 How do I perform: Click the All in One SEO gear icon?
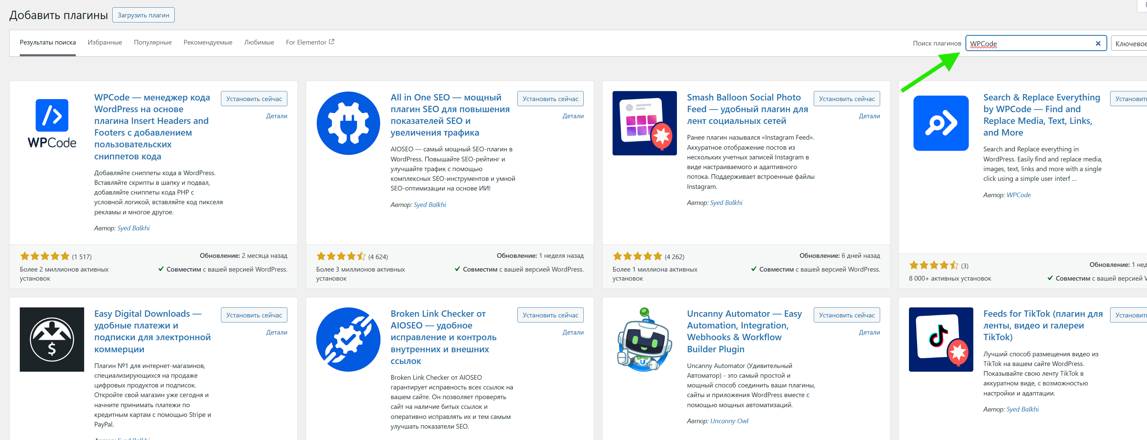tap(348, 123)
